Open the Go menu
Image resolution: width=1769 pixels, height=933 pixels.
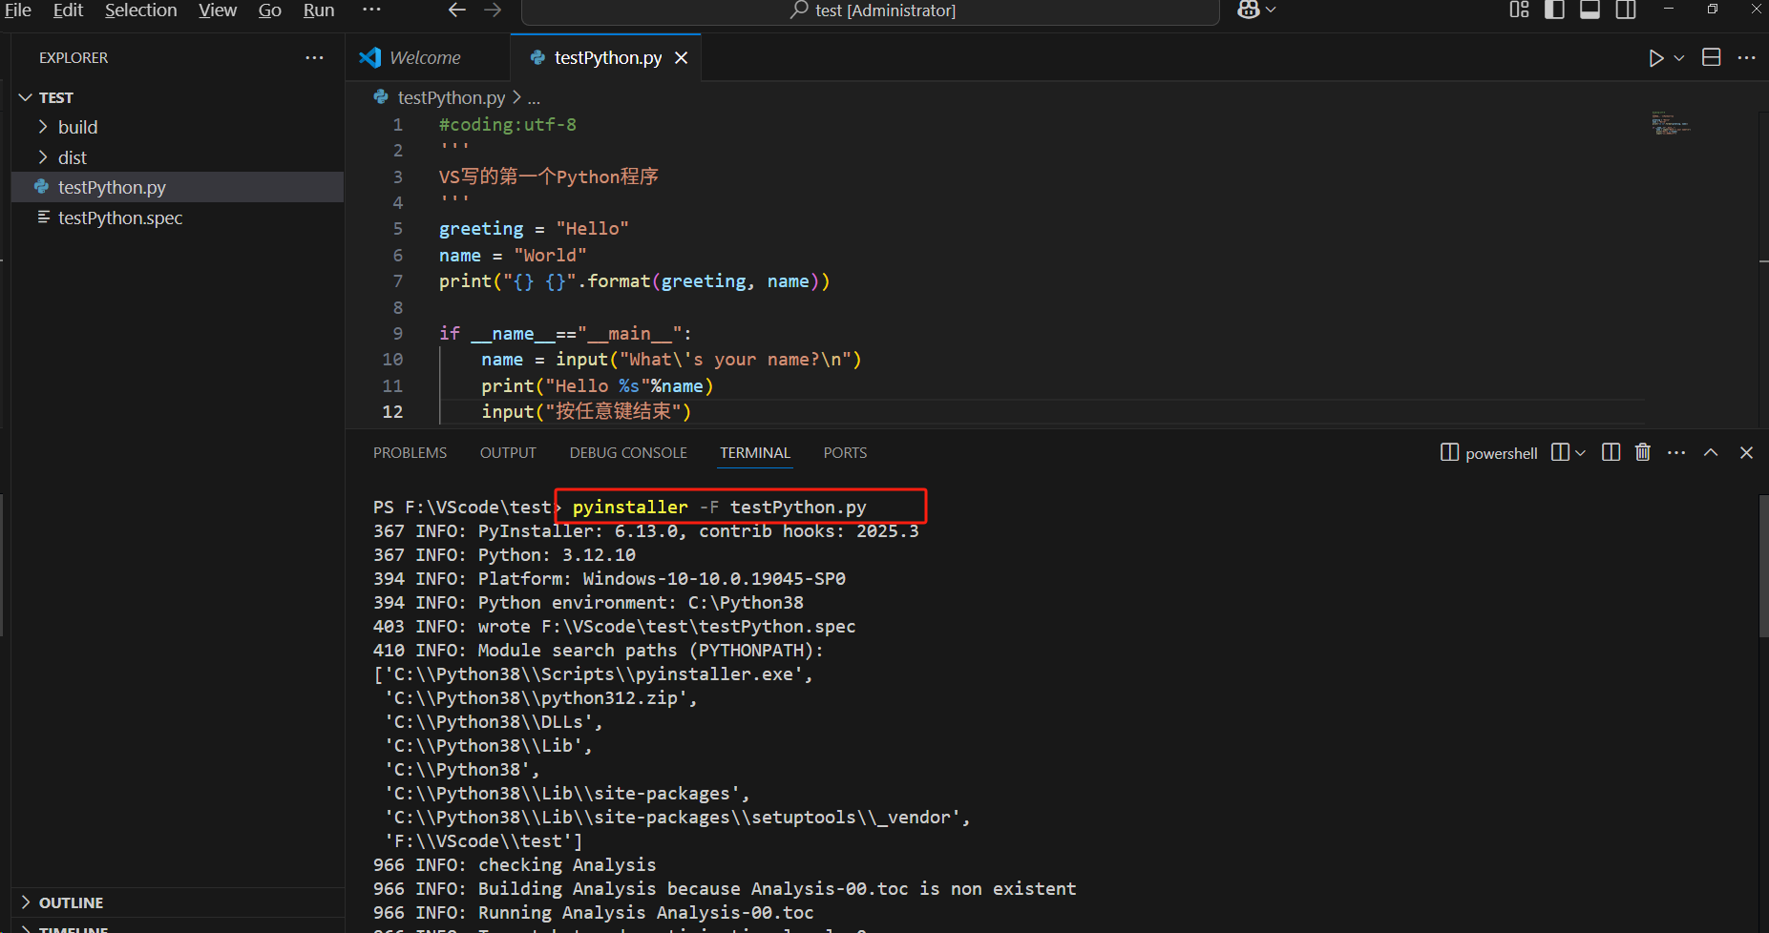point(270,10)
